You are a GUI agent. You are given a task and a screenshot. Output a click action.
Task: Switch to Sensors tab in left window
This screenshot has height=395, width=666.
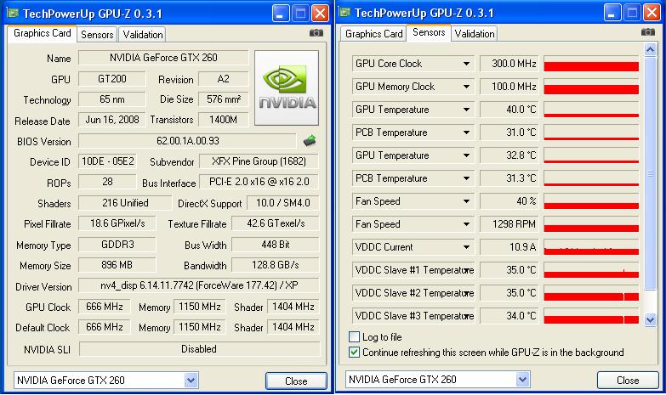(x=97, y=34)
